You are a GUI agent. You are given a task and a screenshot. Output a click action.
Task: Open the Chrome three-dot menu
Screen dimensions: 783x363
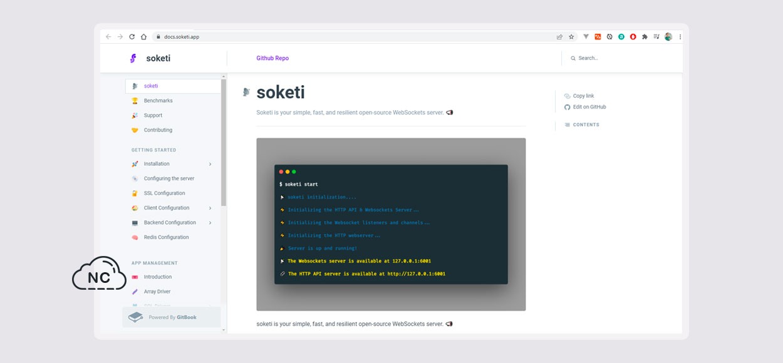coord(680,37)
